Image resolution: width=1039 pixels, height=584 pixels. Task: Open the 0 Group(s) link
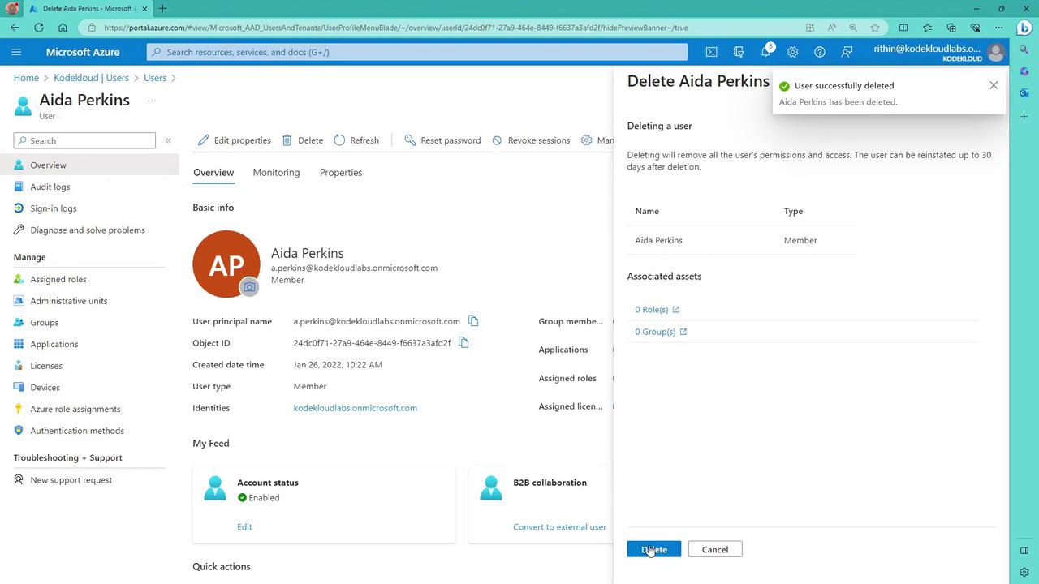tap(661, 332)
